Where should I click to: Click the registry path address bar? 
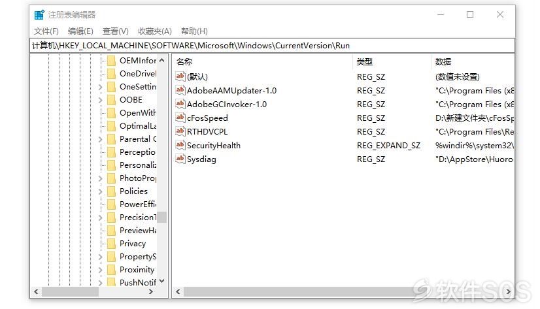coord(272,46)
